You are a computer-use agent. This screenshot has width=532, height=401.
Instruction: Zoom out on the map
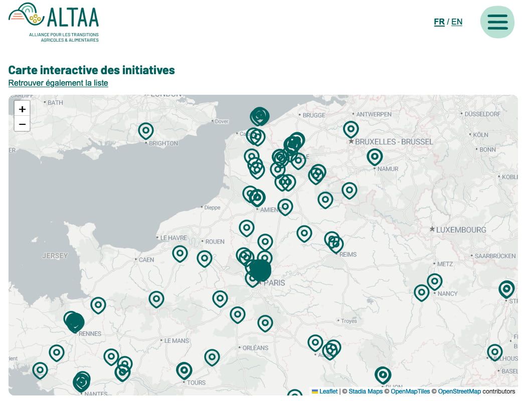[x=22, y=124]
